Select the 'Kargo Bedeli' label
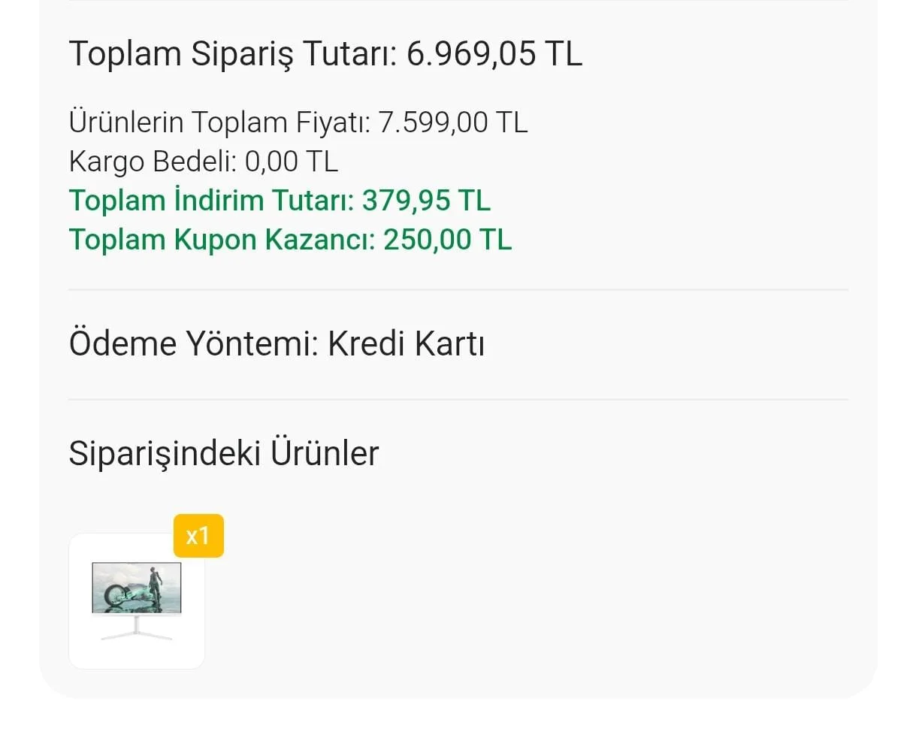Screen dimensions: 916x747 point(152,162)
